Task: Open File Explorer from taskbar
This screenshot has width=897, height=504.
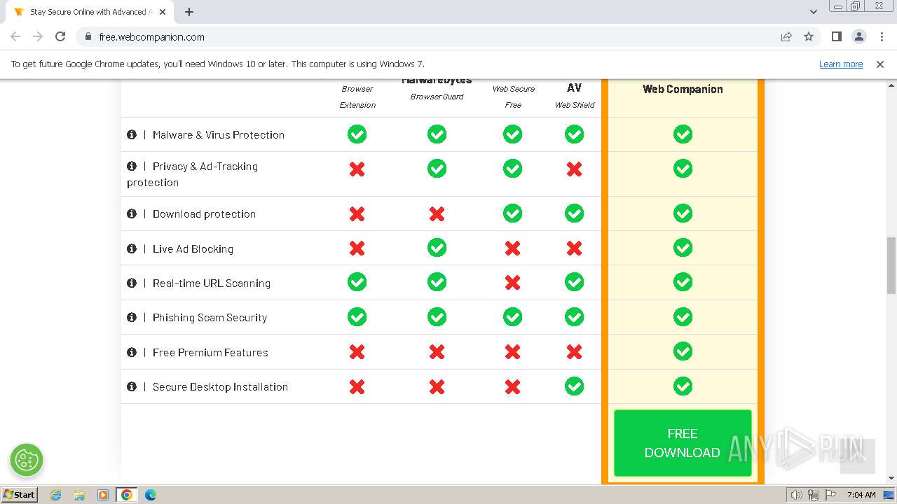Action: (x=79, y=495)
